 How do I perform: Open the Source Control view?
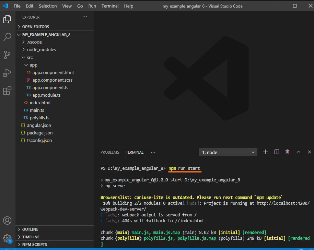tap(7, 55)
